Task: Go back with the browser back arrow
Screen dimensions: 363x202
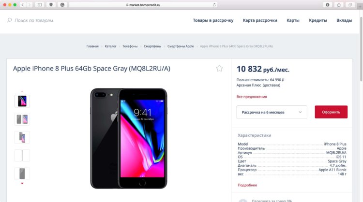Action: tap(22, 5)
